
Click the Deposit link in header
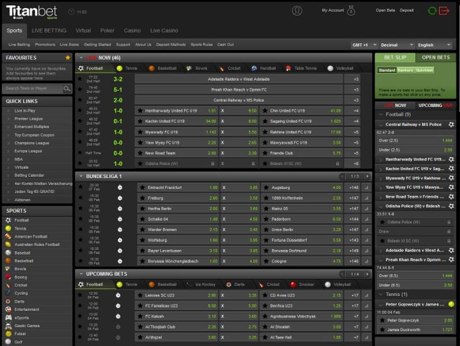[x=407, y=10]
